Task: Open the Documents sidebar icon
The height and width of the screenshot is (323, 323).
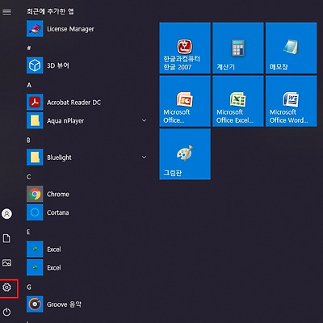Action: pyautogui.click(x=6, y=238)
